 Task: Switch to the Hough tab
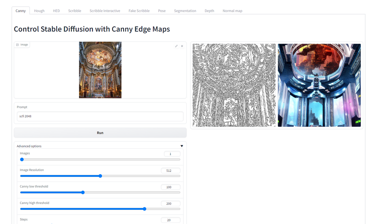(39, 11)
